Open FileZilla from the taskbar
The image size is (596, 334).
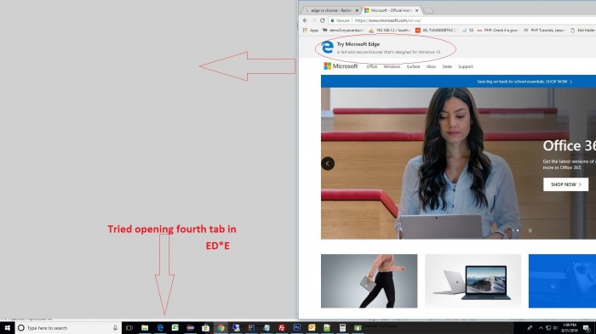pos(282,328)
